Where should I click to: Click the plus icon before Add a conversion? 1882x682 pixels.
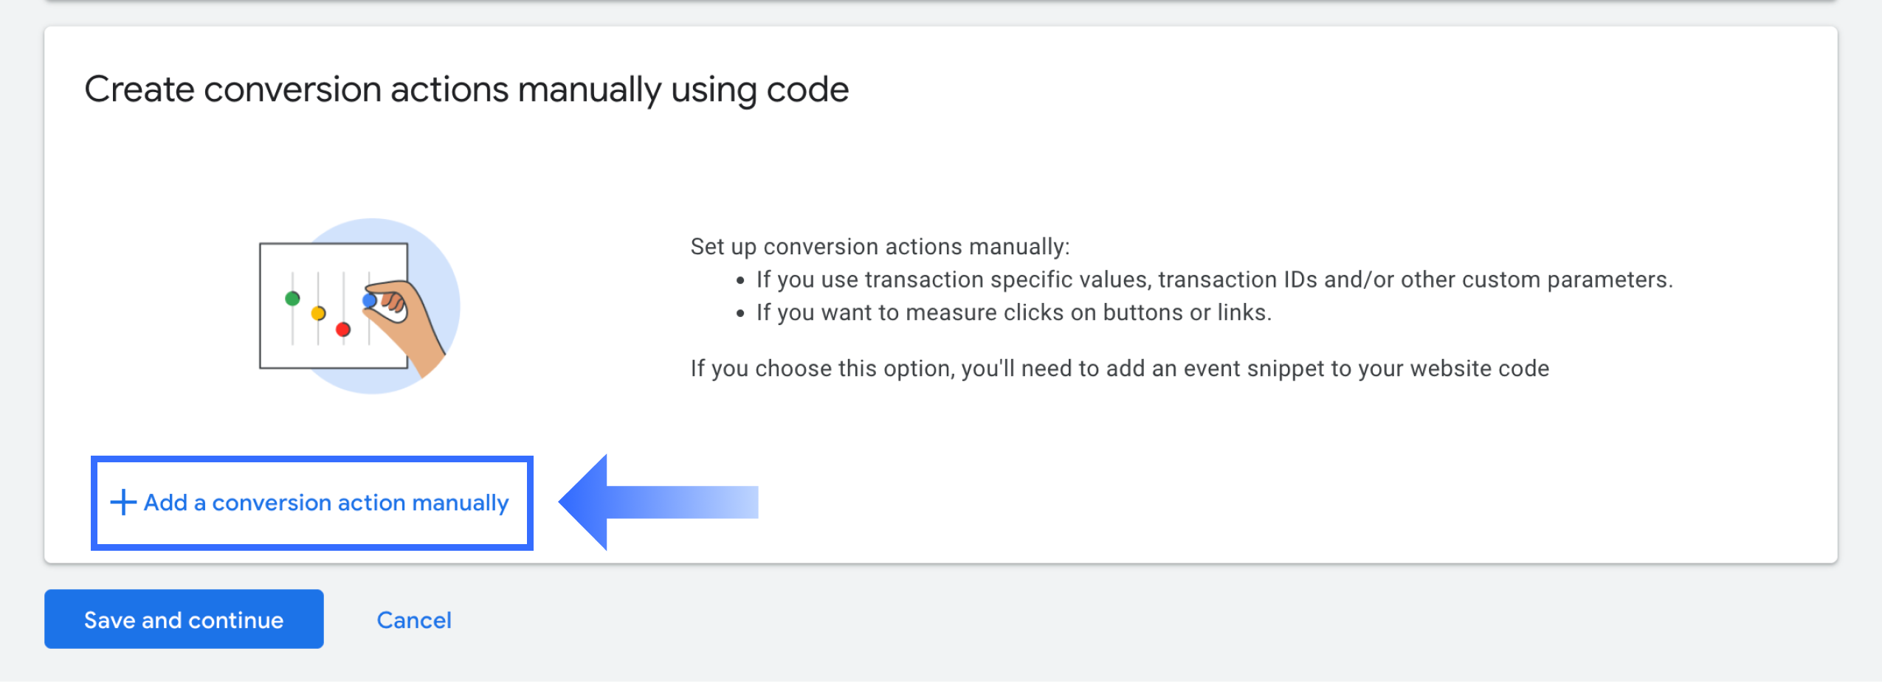tap(123, 502)
